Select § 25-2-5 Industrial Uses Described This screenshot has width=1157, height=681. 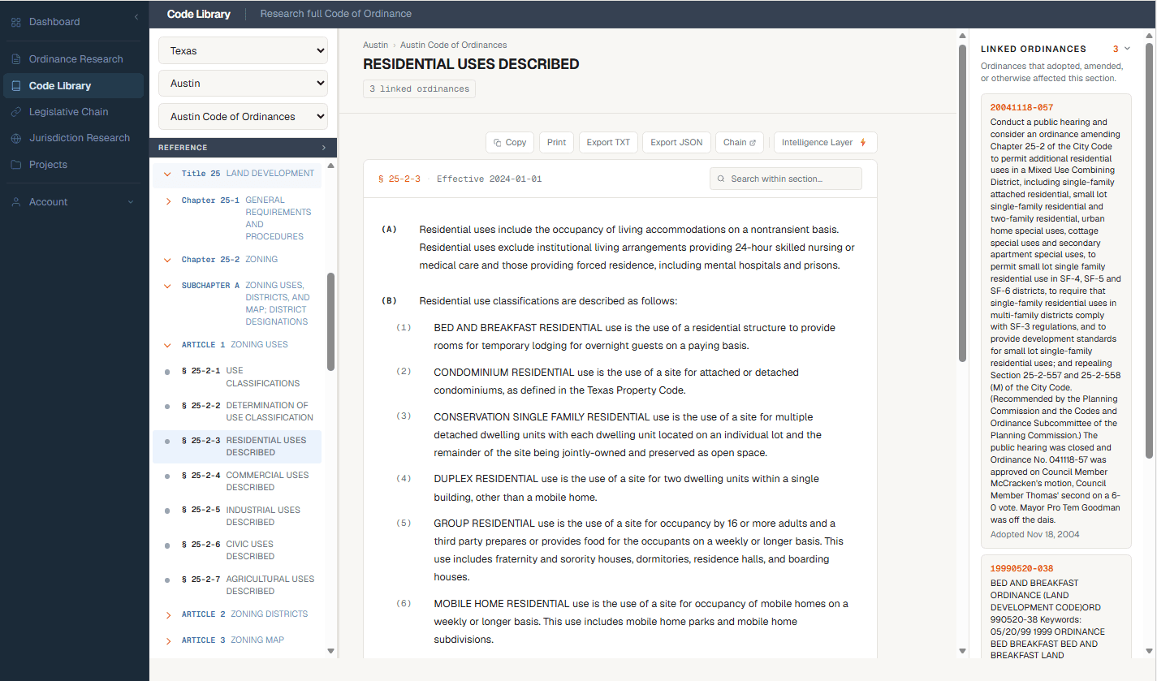point(236,516)
